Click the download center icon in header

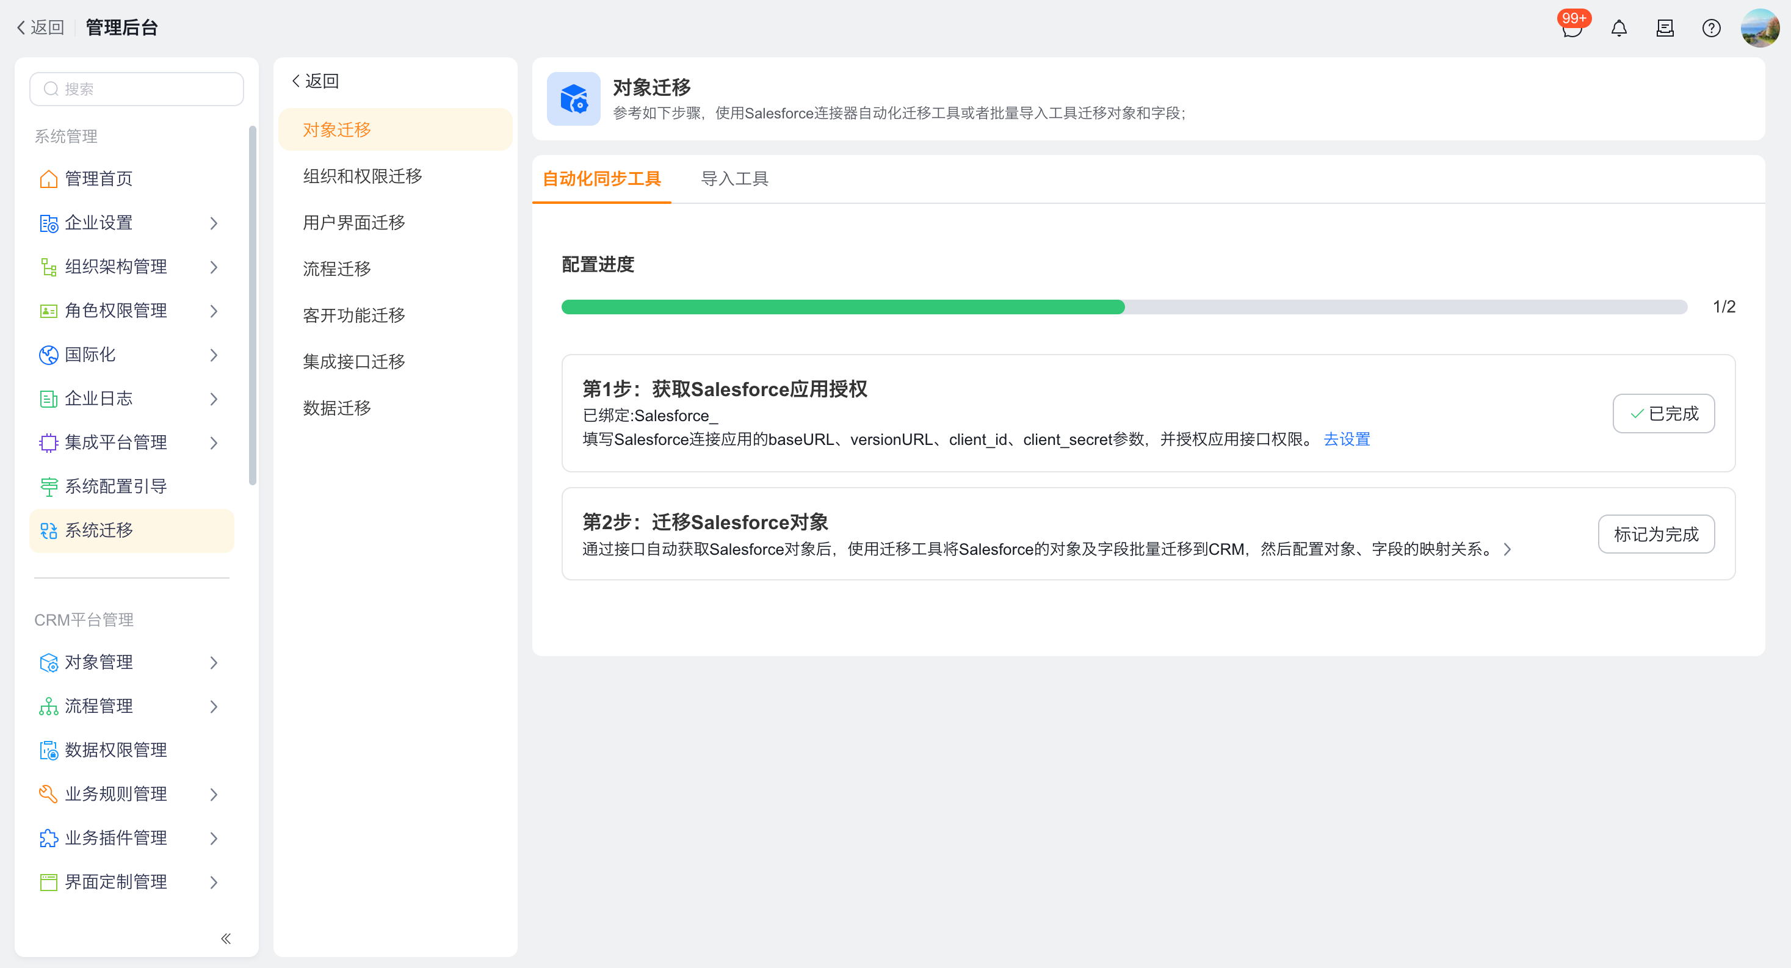[1665, 29]
